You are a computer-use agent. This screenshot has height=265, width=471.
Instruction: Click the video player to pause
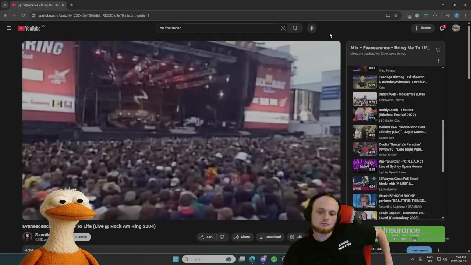(181, 130)
